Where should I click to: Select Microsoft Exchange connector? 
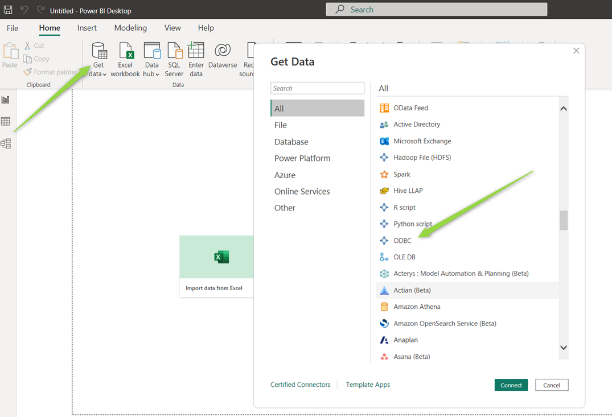[x=467, y=141]
